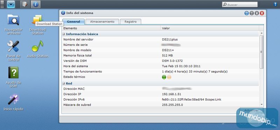
Task: Select the Máscara de subred row
Action: (x=160, y=105)
